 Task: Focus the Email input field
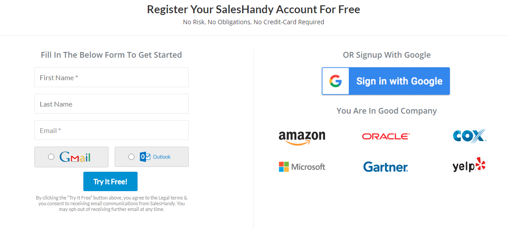(x=112, y=130)
